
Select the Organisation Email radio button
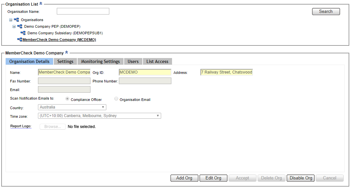[116, 99]
